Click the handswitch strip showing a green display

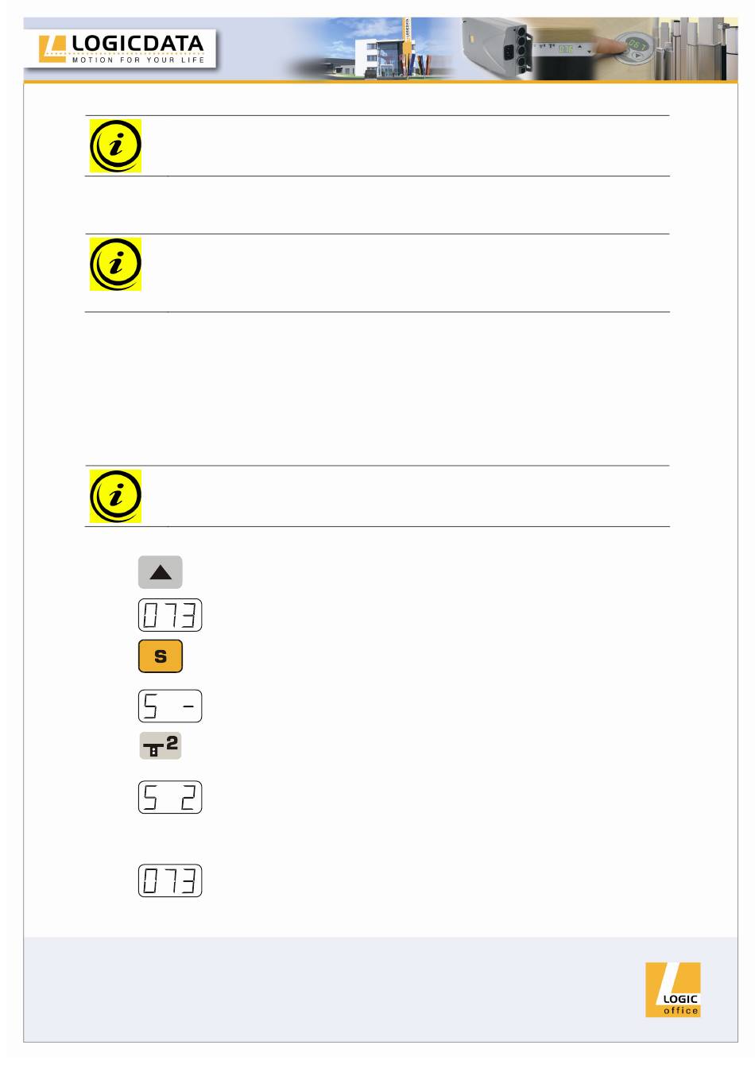(564, 49)
